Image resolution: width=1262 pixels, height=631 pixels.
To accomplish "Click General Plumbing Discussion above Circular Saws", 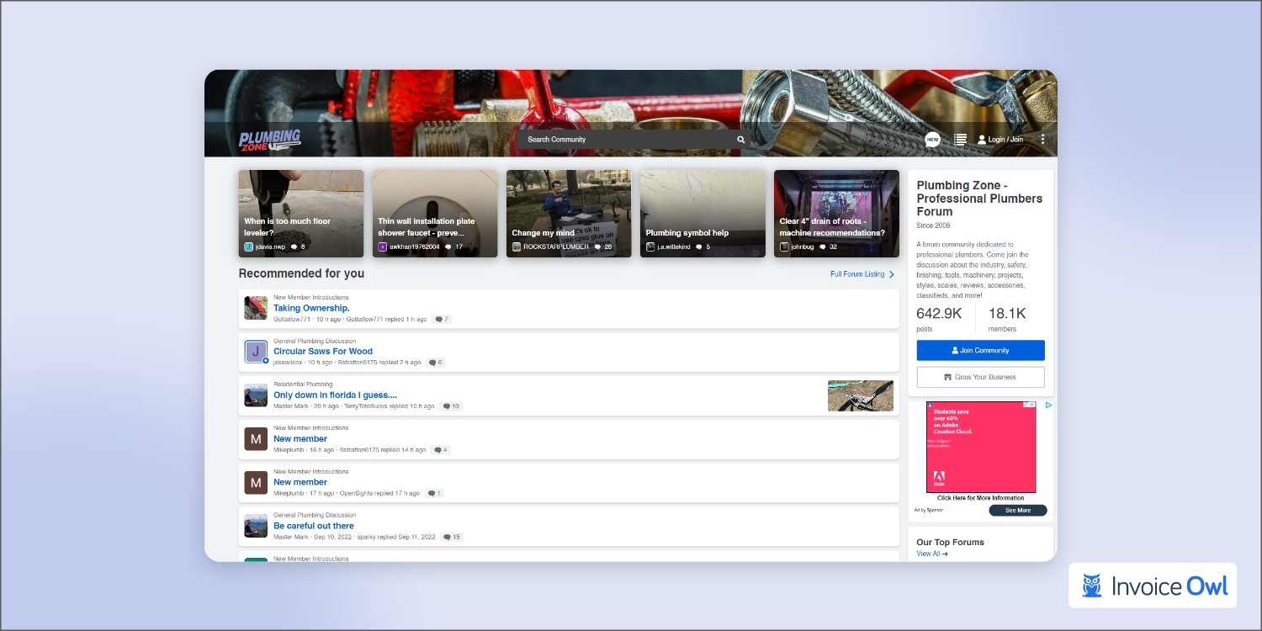I will [x=315, y=341].
